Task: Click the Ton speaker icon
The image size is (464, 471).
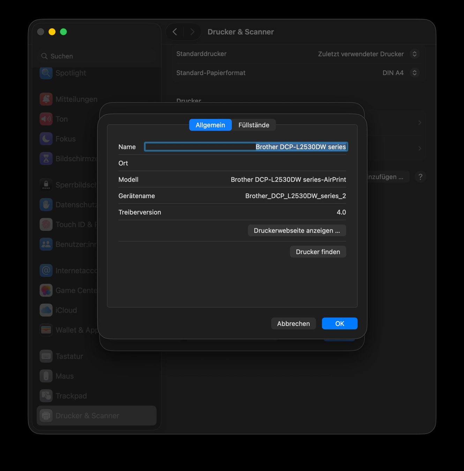Action: tap(46, 119)
